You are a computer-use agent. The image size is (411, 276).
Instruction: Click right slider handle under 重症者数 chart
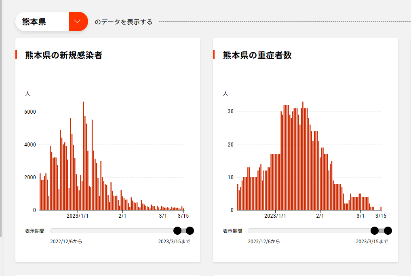[x=388, y=231]
